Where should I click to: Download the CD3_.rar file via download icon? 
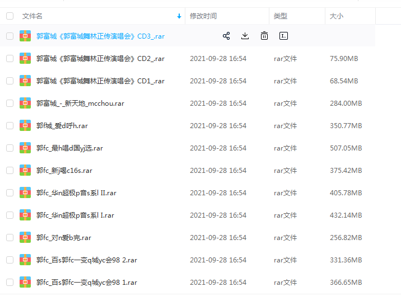245,36
